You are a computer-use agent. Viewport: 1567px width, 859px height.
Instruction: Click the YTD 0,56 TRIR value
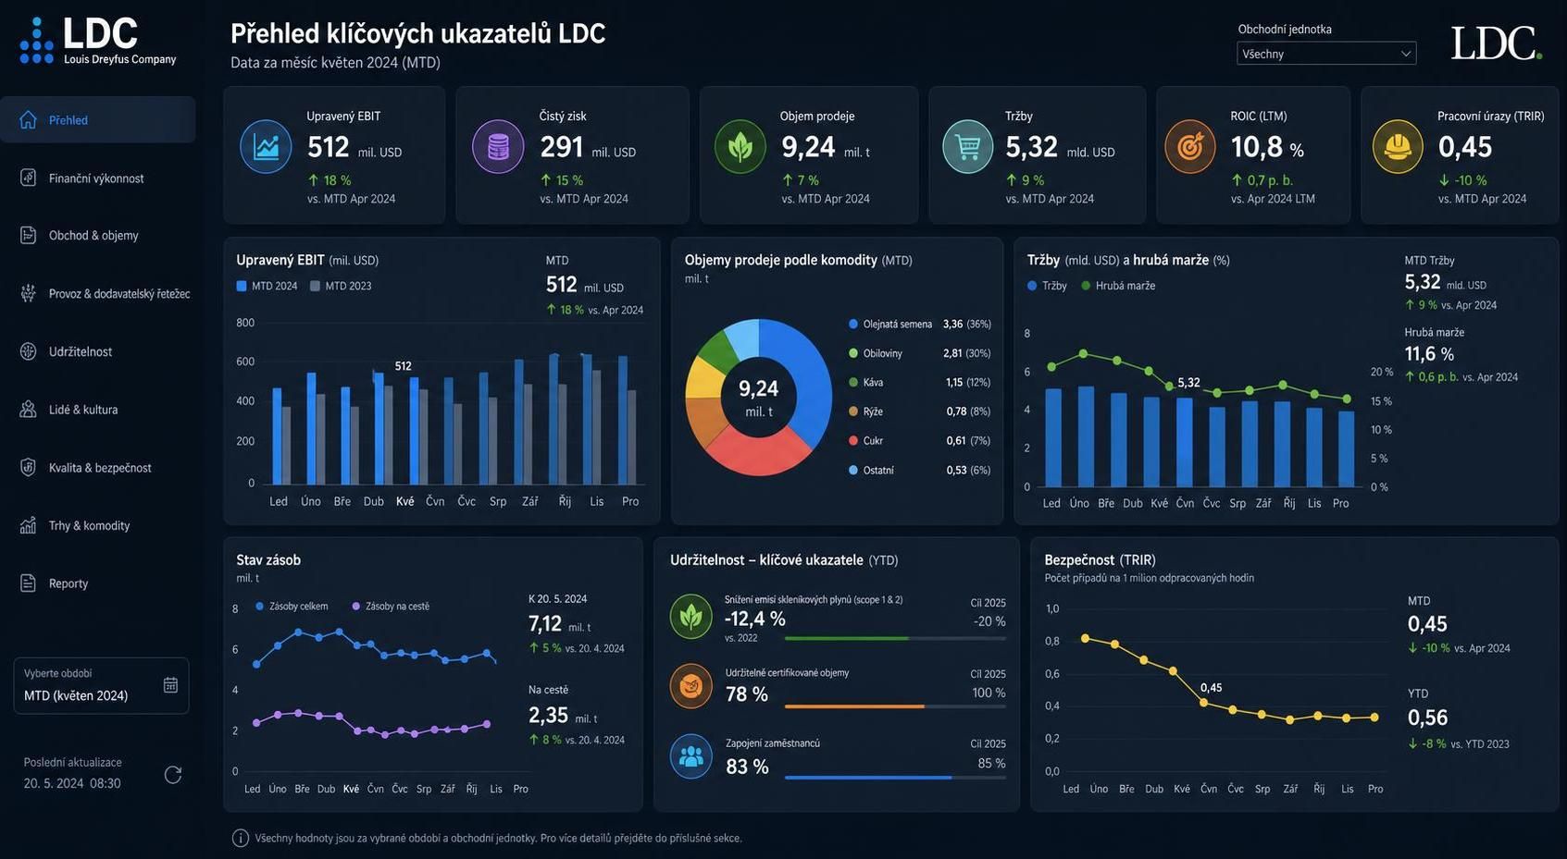coord(1427,718)
